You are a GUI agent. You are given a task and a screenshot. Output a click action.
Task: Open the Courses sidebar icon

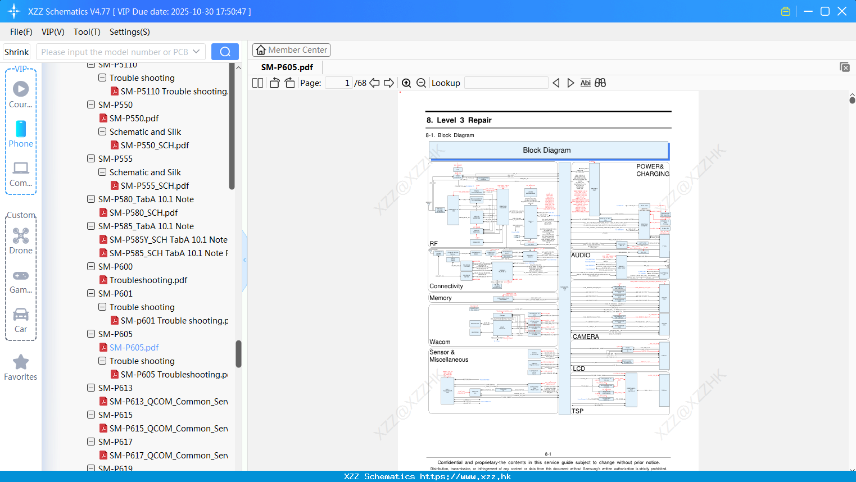point(21,94)
